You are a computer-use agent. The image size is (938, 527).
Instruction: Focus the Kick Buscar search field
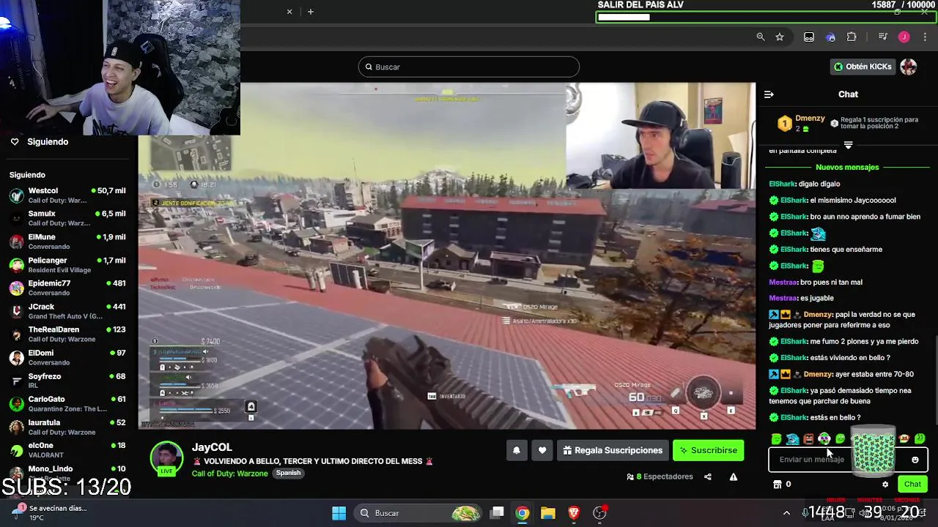(469, 67)
